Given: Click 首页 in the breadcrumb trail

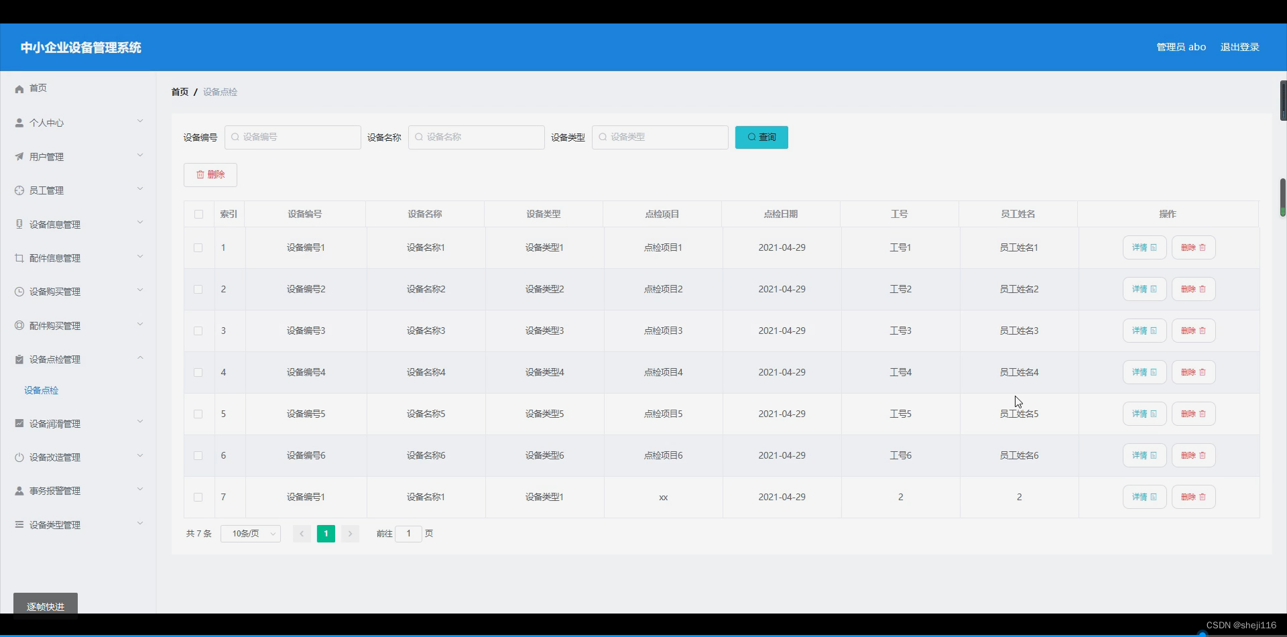Looking at the screenshot, I should [179, 92].
